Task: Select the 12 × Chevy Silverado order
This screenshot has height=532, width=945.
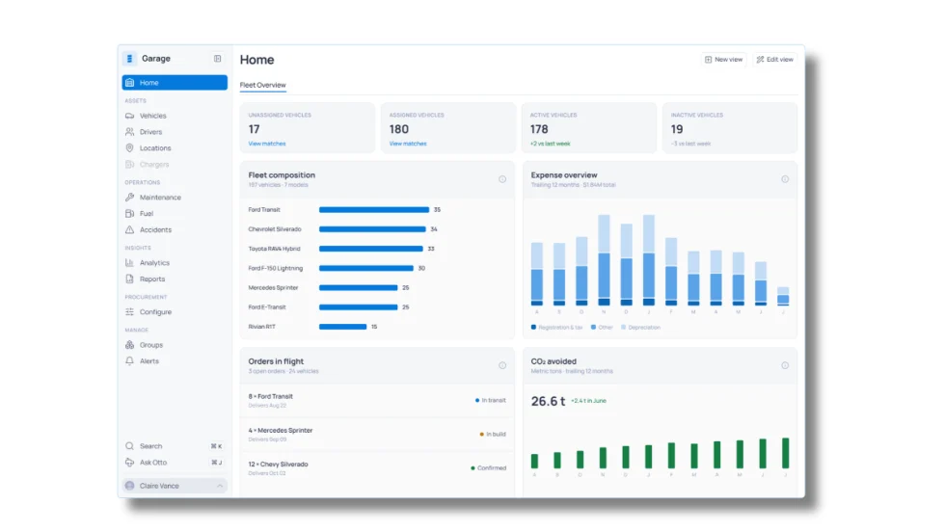Action: click(x=377, y=468)
